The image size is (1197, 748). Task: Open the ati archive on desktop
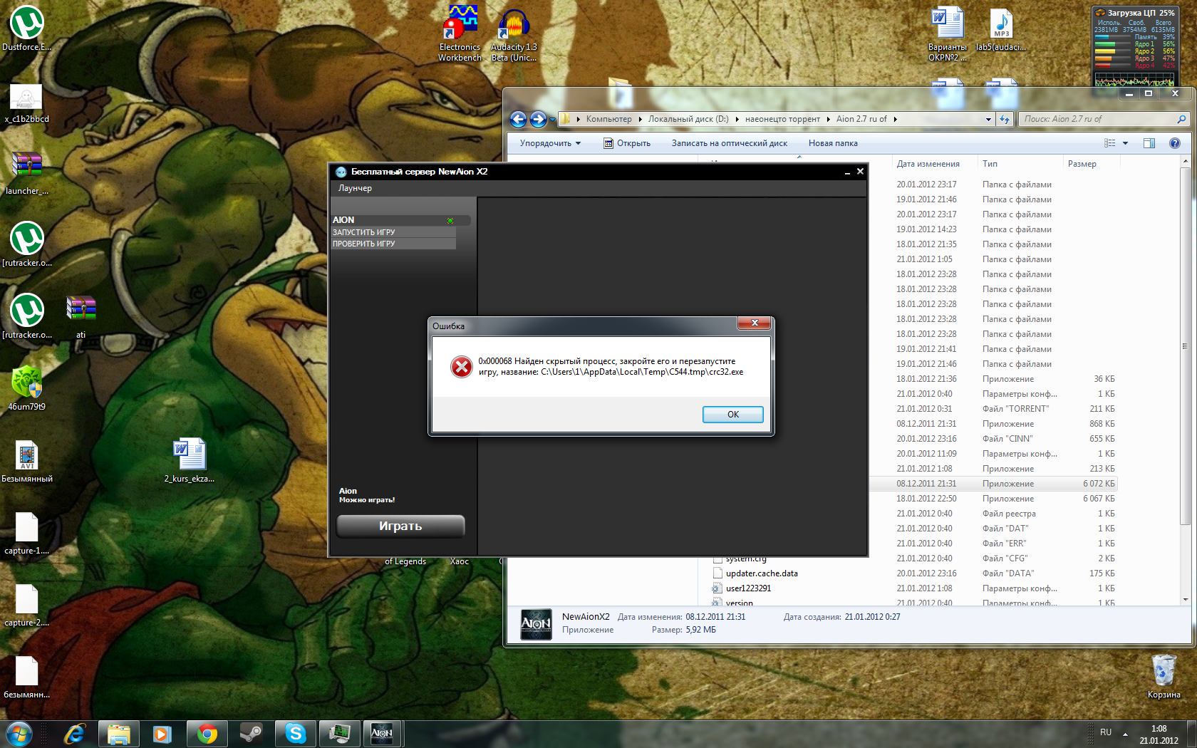(x=81, y=316)
